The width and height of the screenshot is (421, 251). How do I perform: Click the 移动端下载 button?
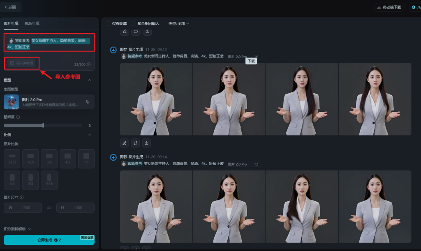pyautogui.click(x=389, y=7)
